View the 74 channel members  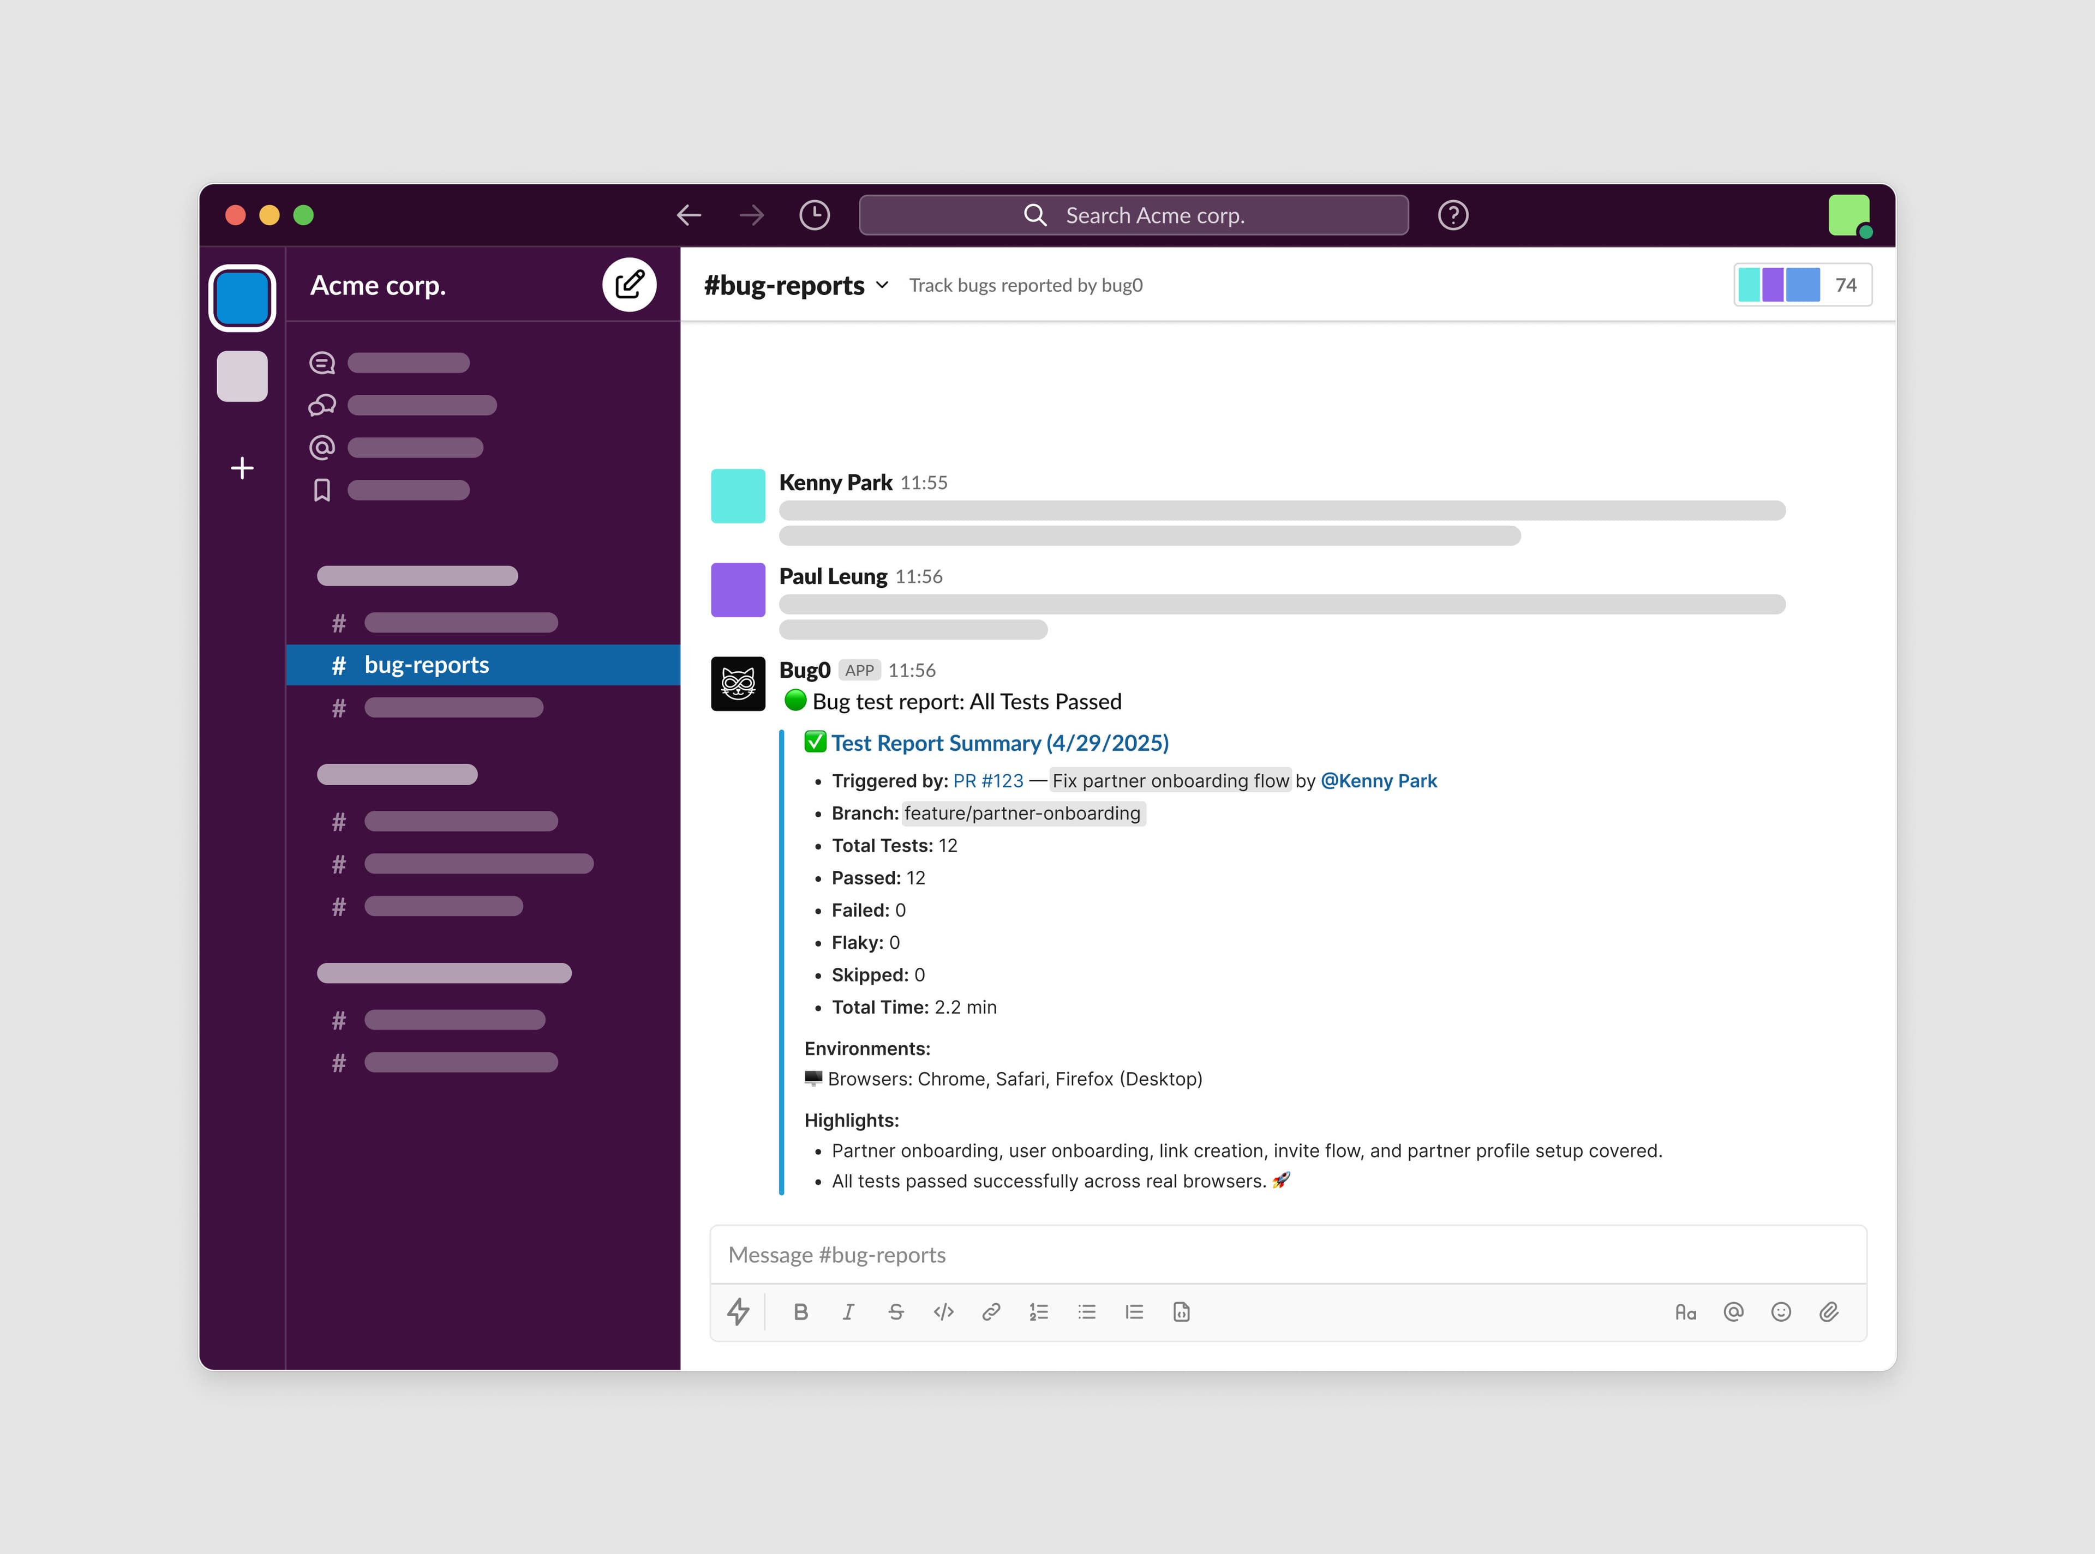click(1803, 285)
